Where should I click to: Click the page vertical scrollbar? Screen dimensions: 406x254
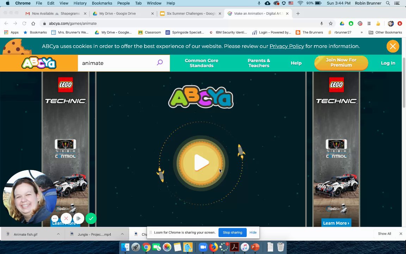coord(404,83)
